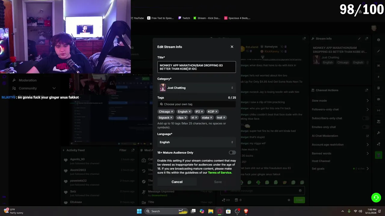Click the lightning icon in right sidebar

click(x=378, y=77)
